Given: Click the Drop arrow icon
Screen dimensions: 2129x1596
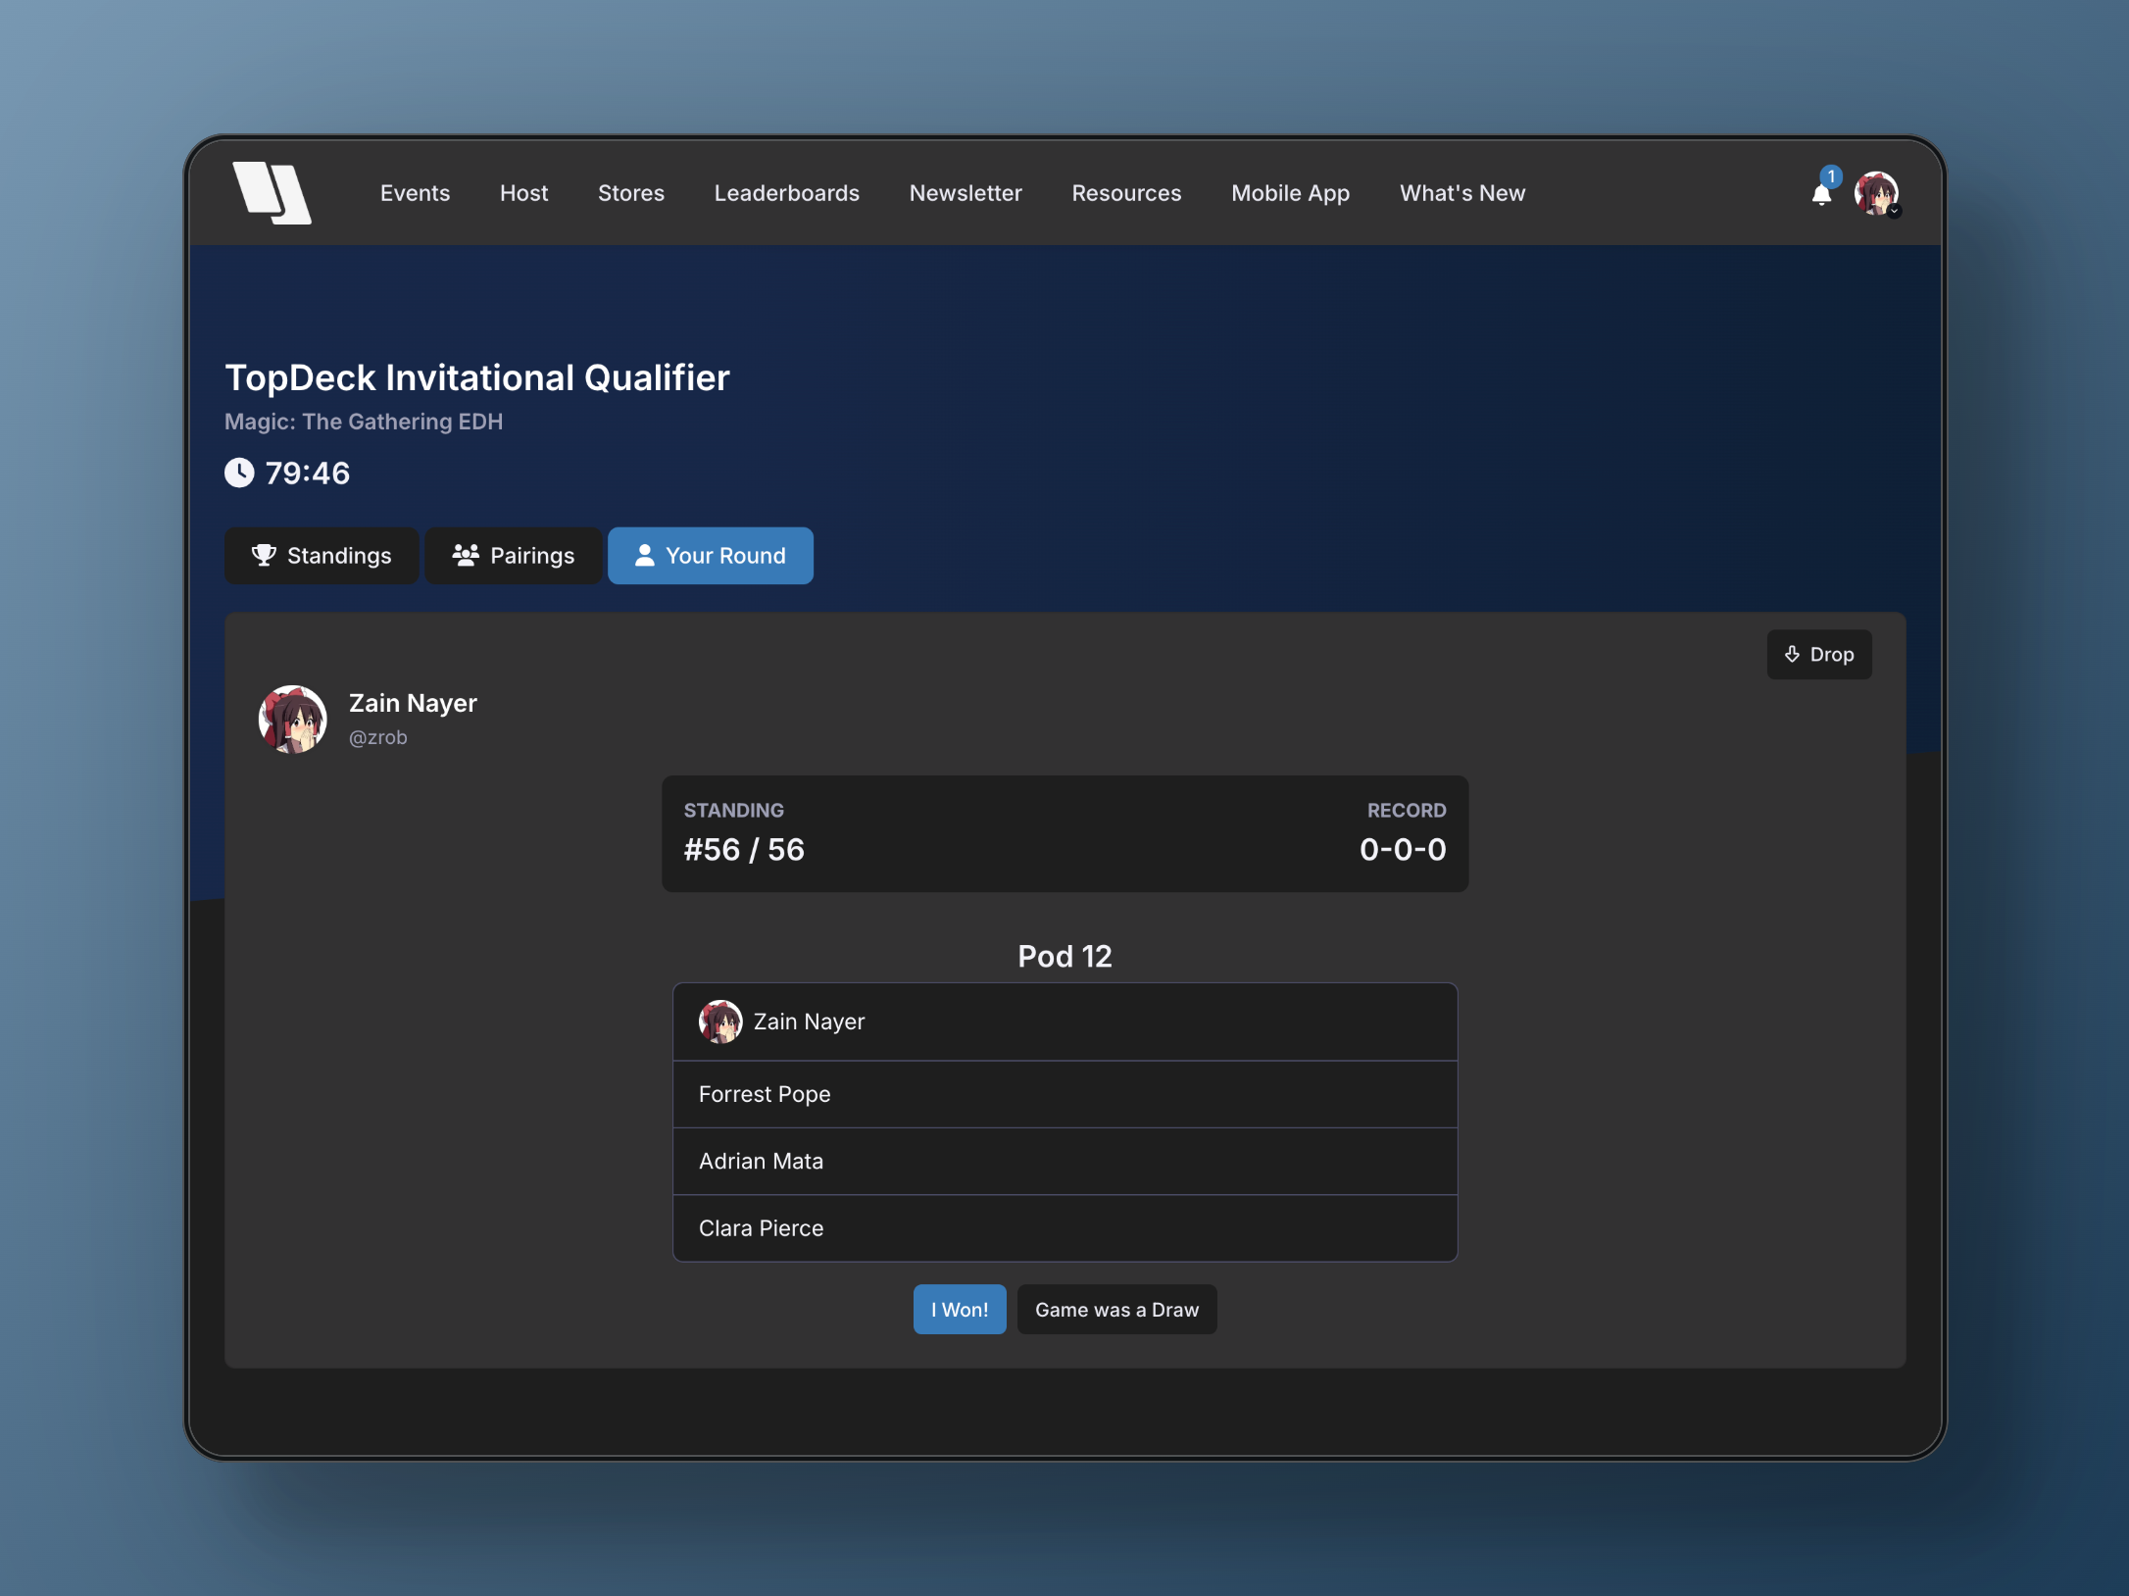Looking at the screenshot, I should [x=1792, y=654].
